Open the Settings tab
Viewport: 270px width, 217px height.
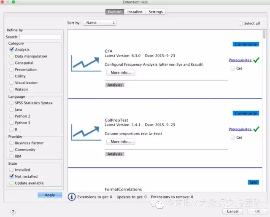point(156,12)
